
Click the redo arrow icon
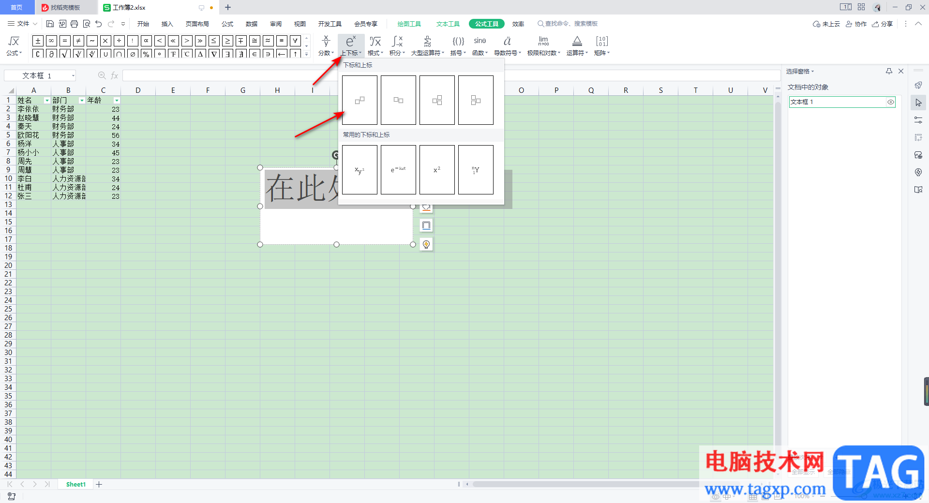[111, 24]
